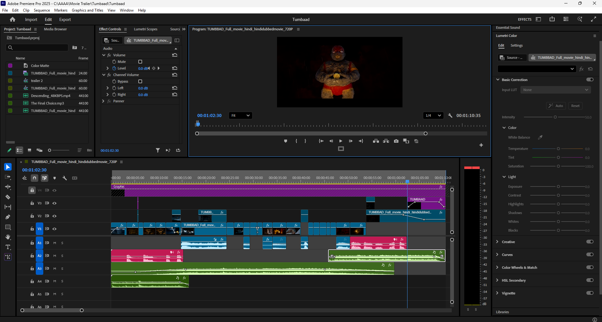This screenshot has width=602, height=322.
Task: Open the 1/4 playback resolution dropdown
Action: (433, 115)
